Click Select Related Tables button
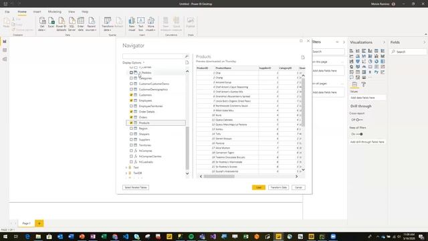The width and height of the screenshot is (428, 241). click(x=136, y=187)
